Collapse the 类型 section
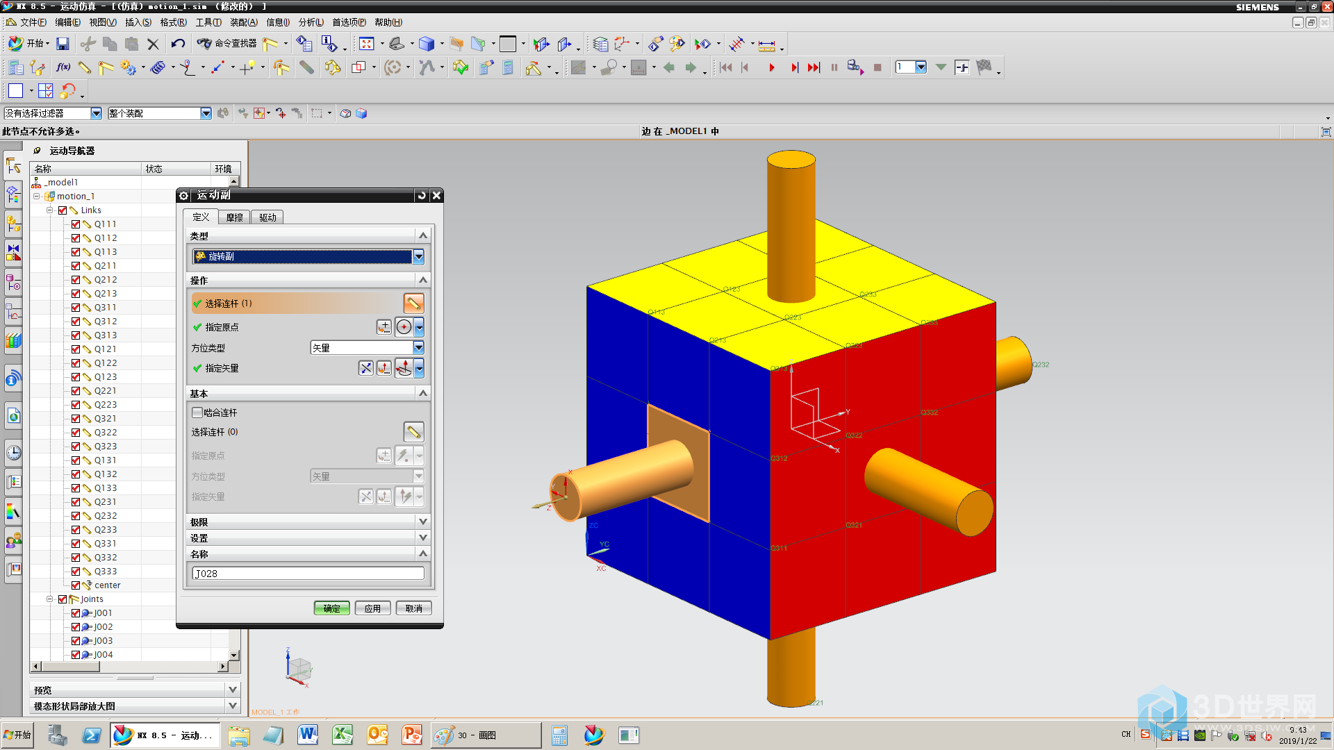This screenshot has width=1334, height=750. click(x=422, y=235)
